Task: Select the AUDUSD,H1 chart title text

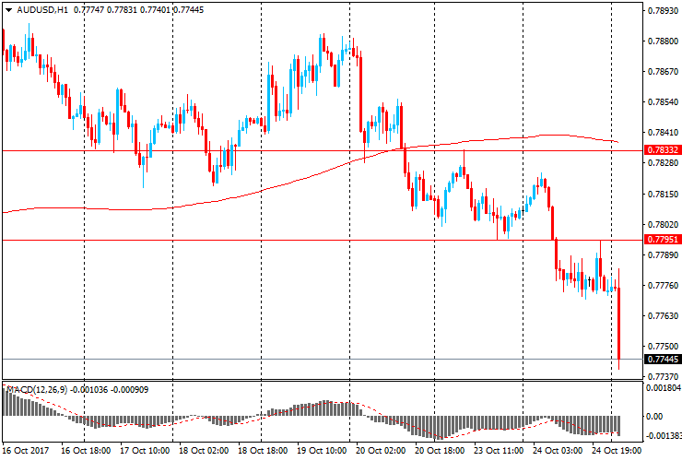Action: [42, 9]
